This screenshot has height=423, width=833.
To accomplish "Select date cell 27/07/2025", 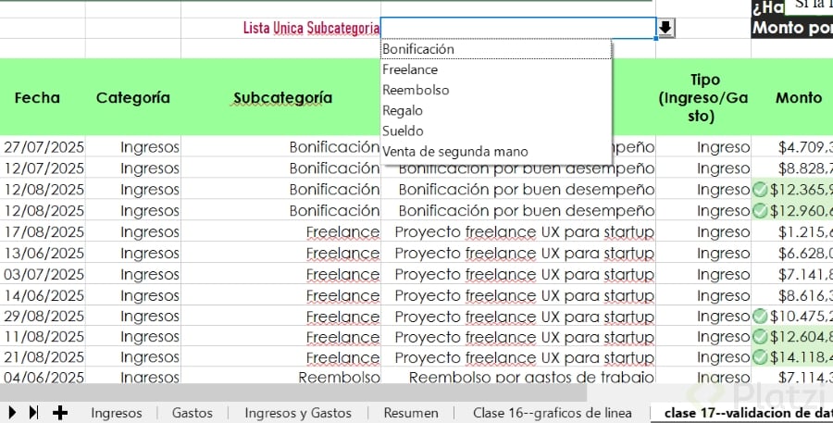I will 43,146.
